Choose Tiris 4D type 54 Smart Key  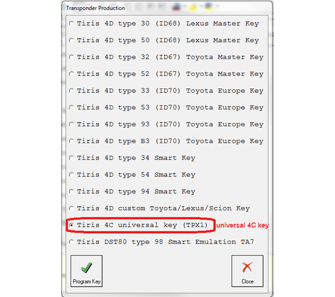(x=71, y=175)
